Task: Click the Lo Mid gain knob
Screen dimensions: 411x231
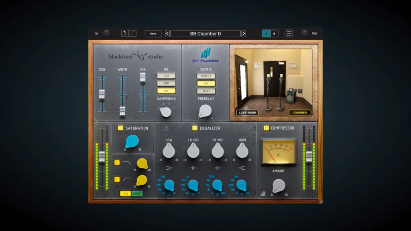Action: coord(193,151)
